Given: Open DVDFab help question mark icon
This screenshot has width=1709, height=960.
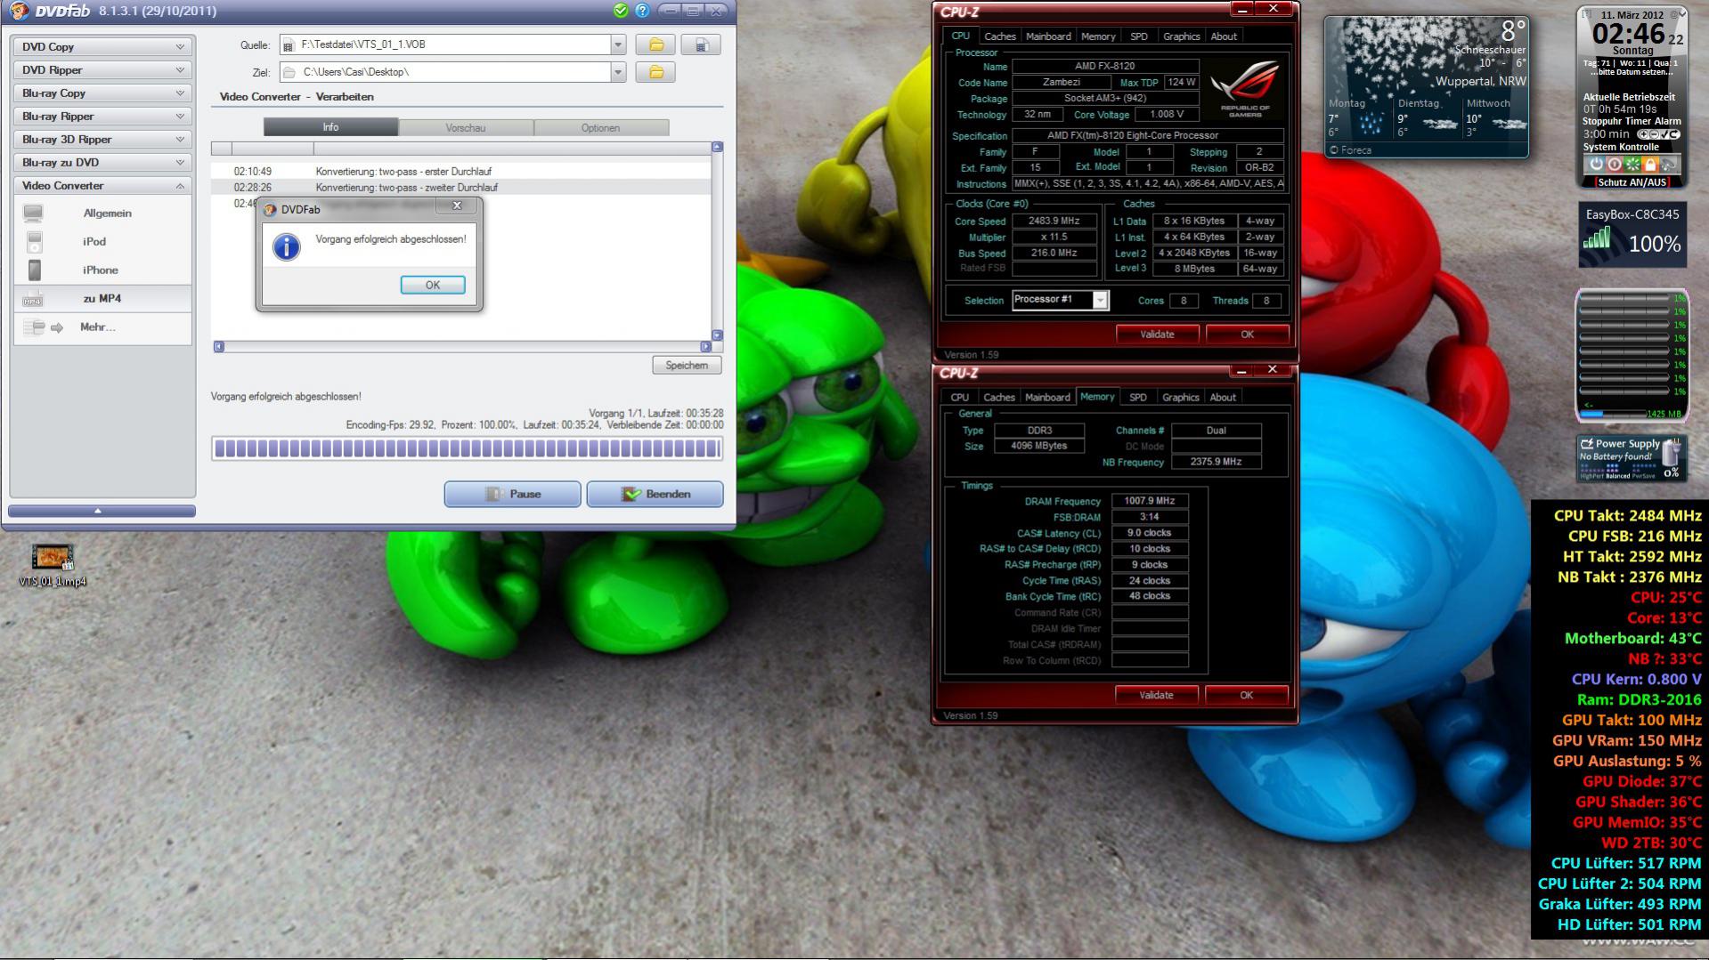Looking at the screenshot, I should click(x=642, y=11).
